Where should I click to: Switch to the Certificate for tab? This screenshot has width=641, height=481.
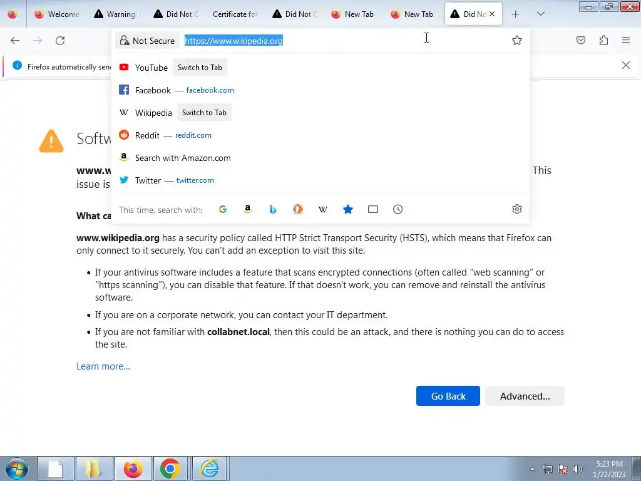235,14
